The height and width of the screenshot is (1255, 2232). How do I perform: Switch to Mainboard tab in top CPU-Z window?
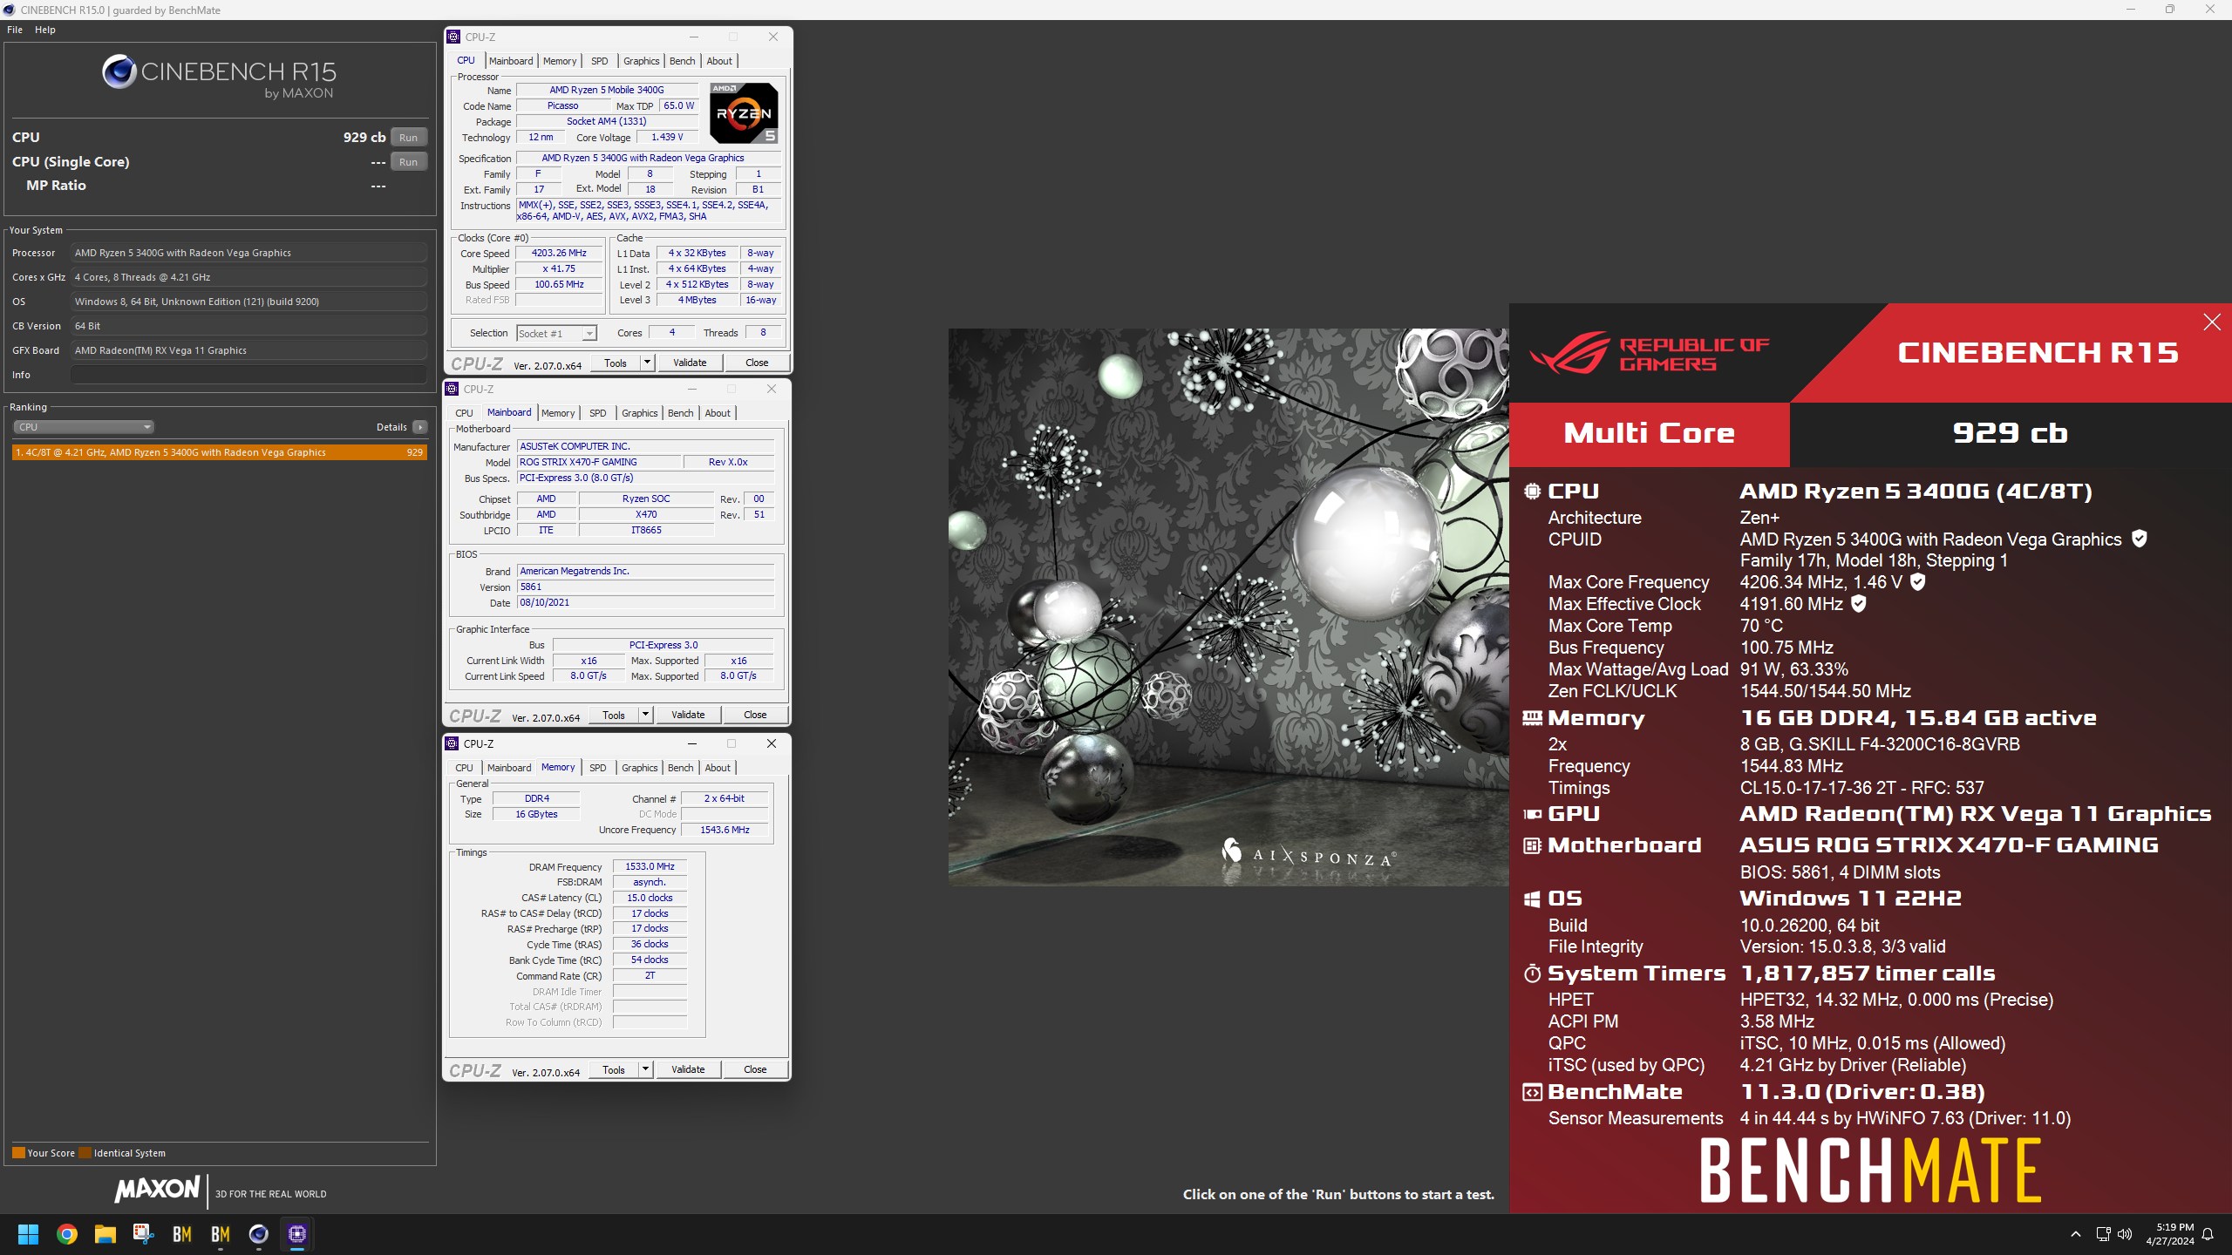click(511, 61)
